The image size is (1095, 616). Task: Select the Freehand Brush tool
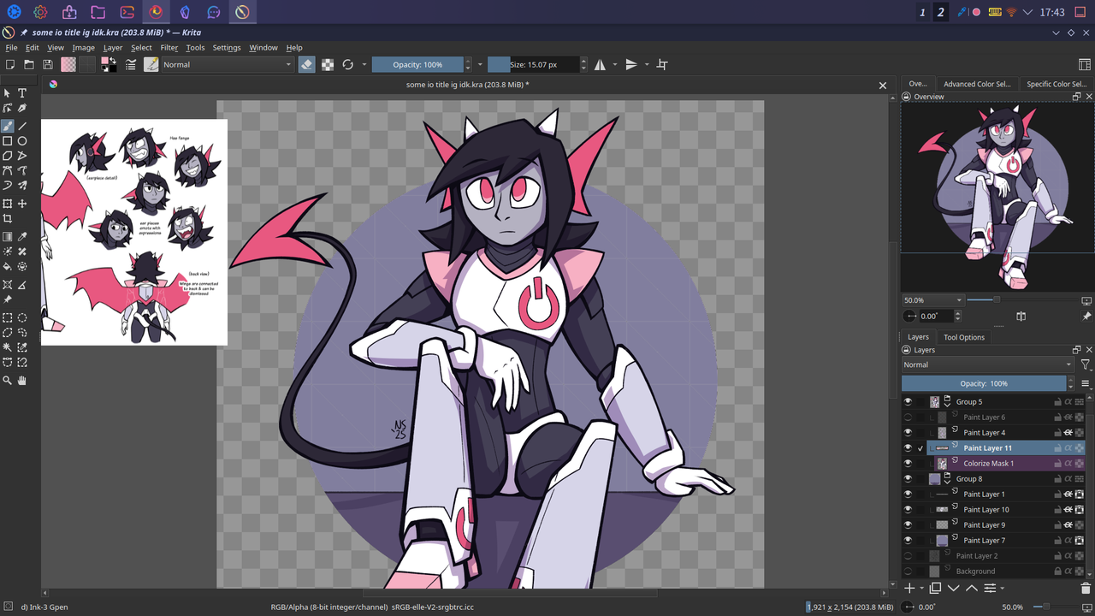click(9, 126)
